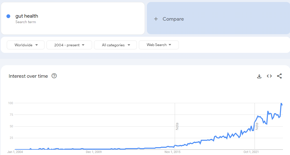
Task: Click the blue dot beside gut health
Action: pyautogui.click(x=8, y=16)
